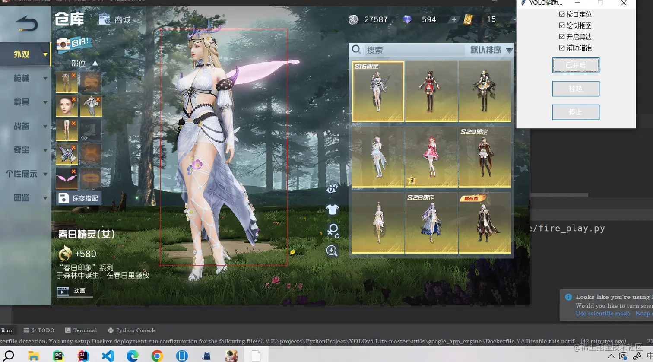The image size is (653, 362).
Task: Uncheck the 辅助瞄准 checkbox
Action: click(x=562, y=48)
